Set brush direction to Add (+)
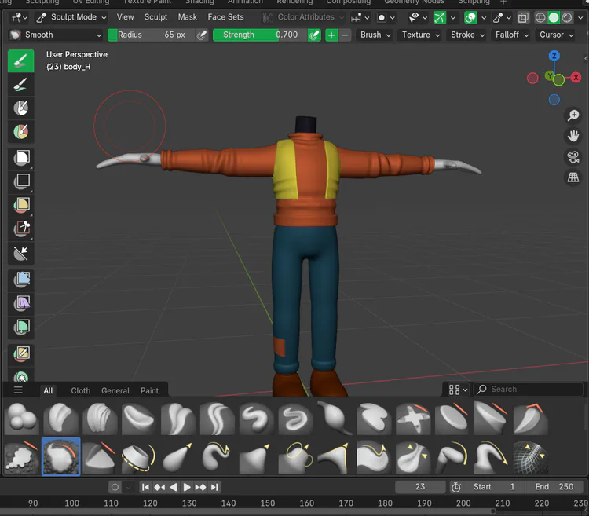Screen dimensions: 589x516 point(331,35)
